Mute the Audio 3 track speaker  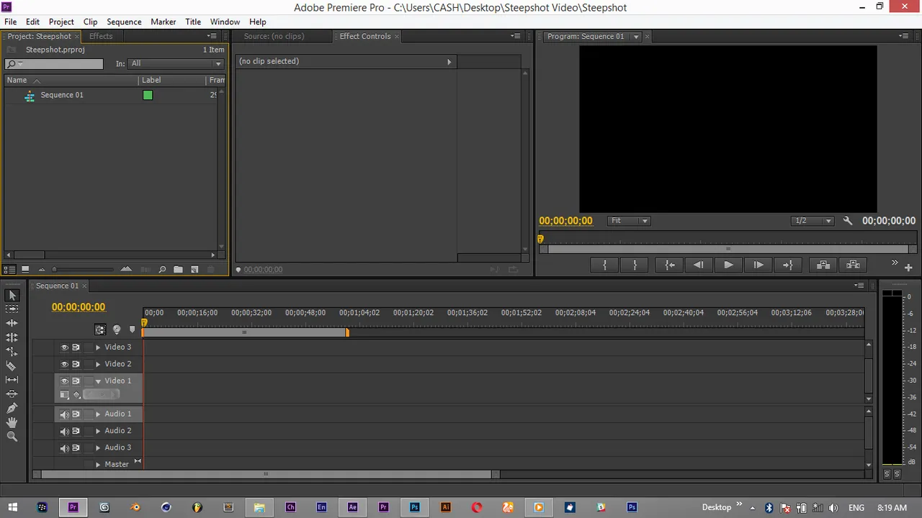pos(64,447)
